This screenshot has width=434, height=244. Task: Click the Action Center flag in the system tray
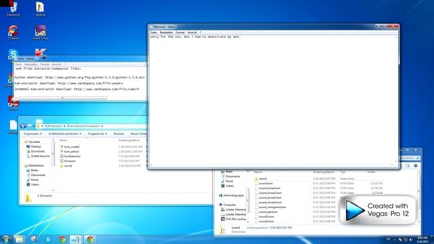point(400,239)
